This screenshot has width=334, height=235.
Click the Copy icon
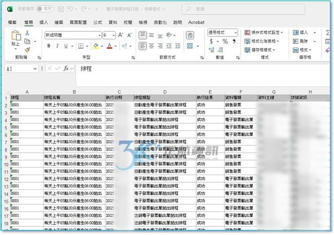(27, 41)
